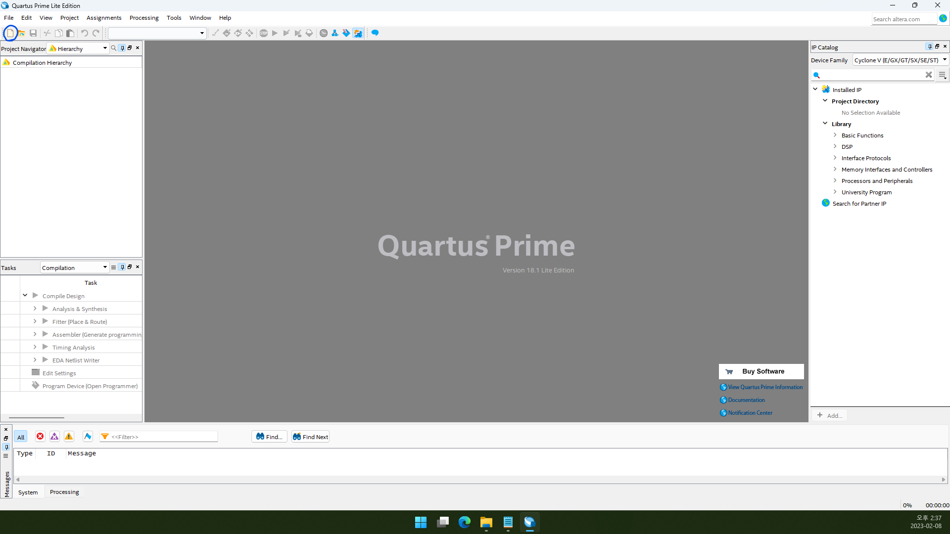This screenshot has height=534, width=950.
Task: Toggle the error messages filter
Action: coord(40,437)
